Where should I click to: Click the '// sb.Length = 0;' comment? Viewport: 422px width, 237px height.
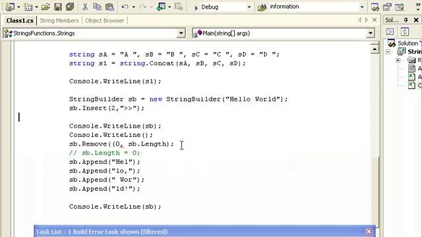click(x=105, y=153)
